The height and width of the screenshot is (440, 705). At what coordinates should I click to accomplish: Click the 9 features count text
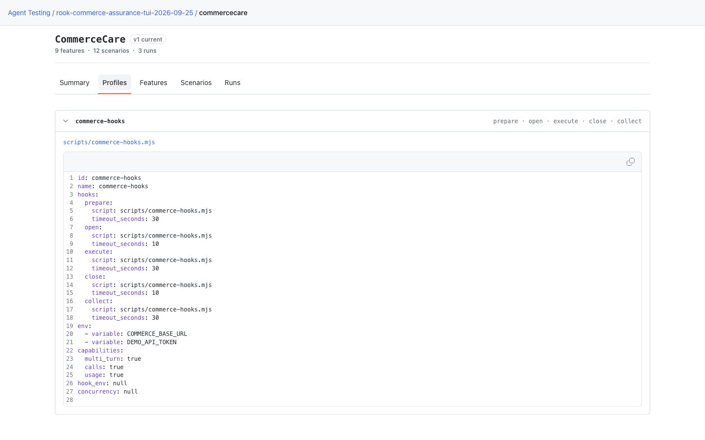(x=70, y=51)
